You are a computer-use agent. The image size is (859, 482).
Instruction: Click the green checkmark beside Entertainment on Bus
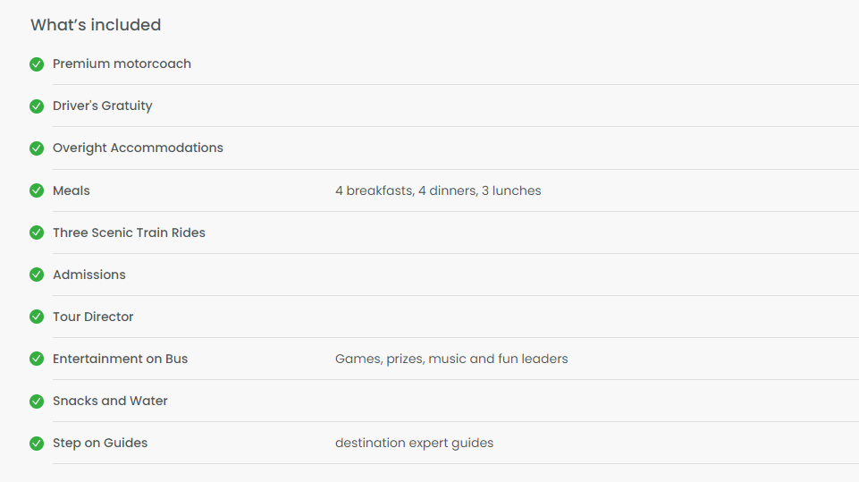pos(37,359)
